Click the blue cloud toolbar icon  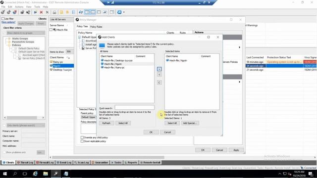tap(119, 12)
